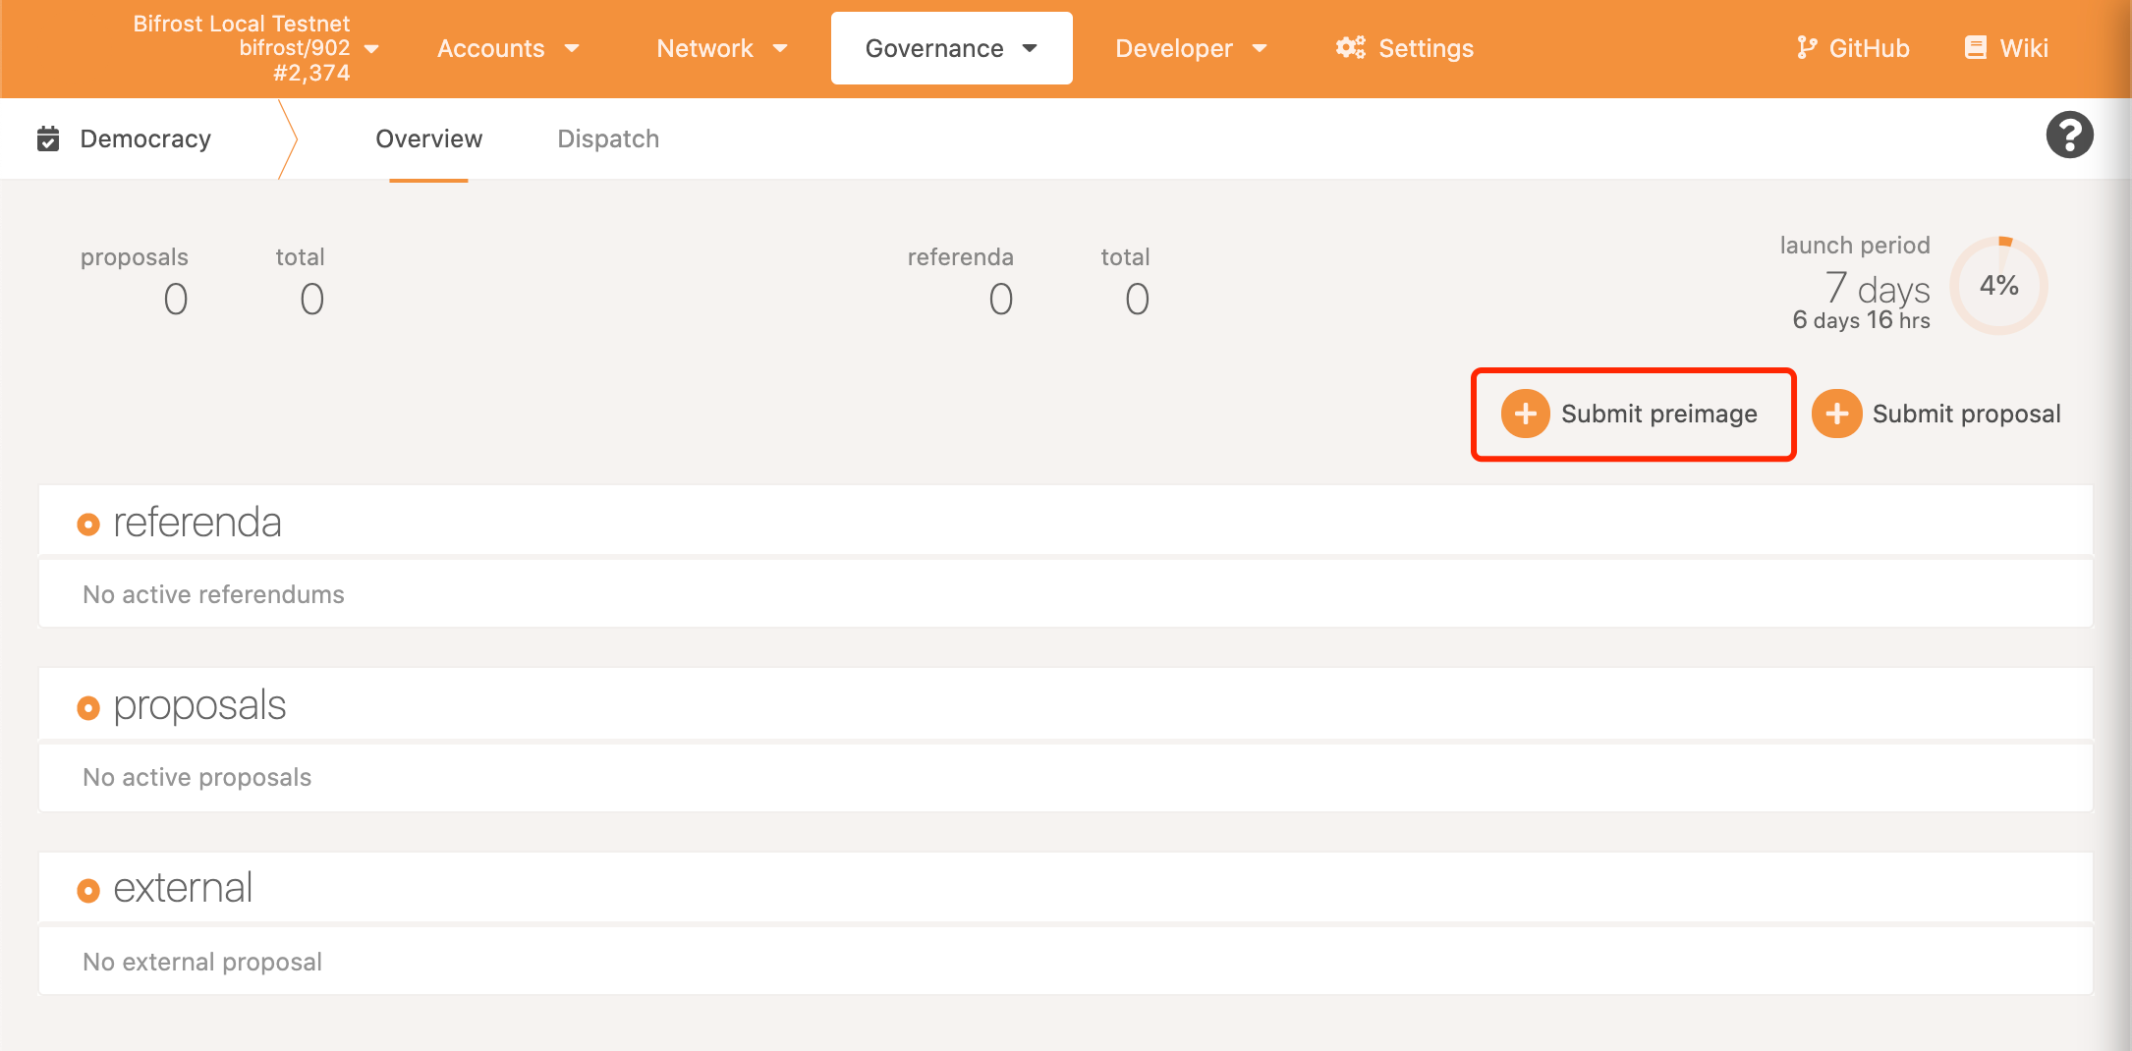Click the Submit preimage button
This screenshot has width=2132, height=1051.
tap(1630, 414)
